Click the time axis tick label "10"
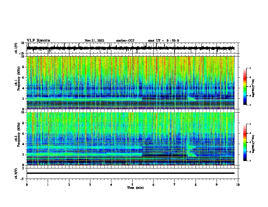 (238, 185)
